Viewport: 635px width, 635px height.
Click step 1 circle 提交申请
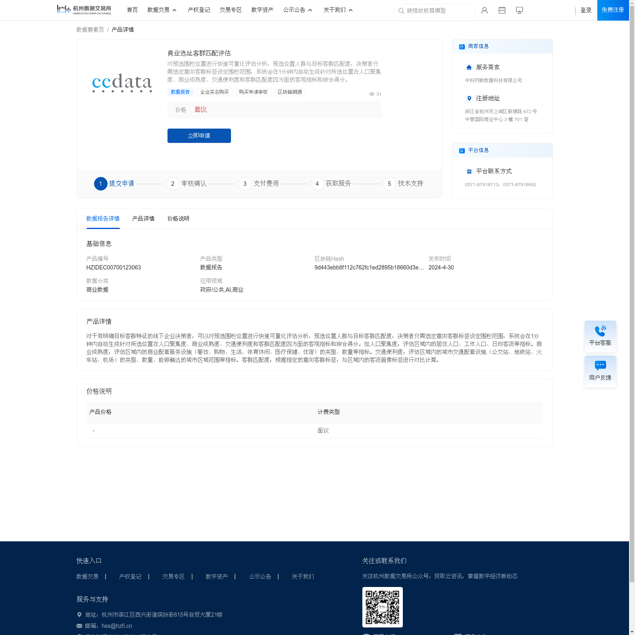click(101, 184)
